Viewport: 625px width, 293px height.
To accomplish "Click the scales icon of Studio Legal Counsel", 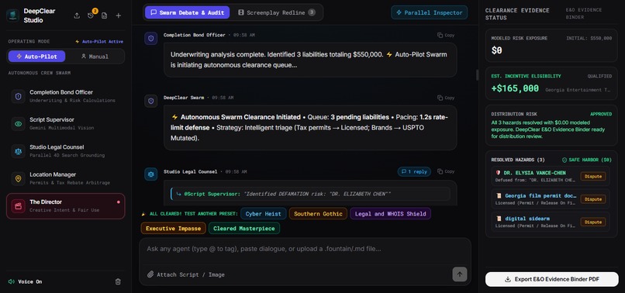I will pyautogui.click(x=19, y=151).
